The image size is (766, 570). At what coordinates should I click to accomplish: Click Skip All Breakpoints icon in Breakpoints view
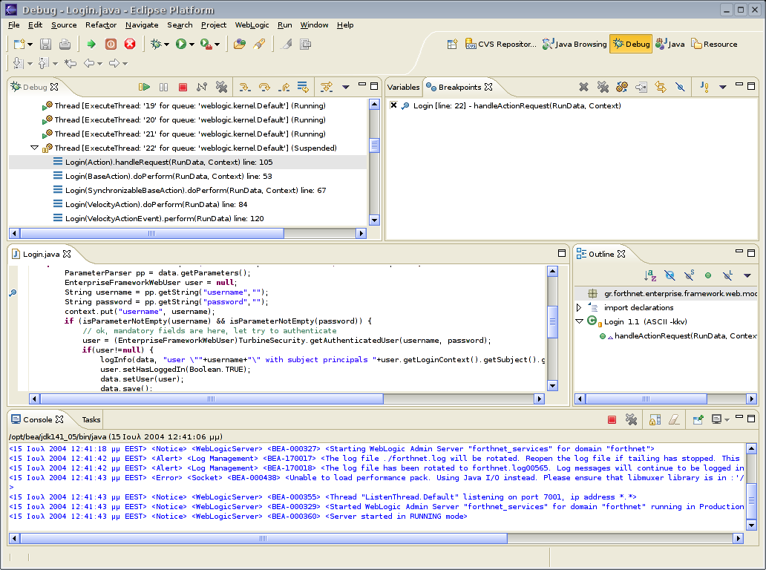coord(680,88)
